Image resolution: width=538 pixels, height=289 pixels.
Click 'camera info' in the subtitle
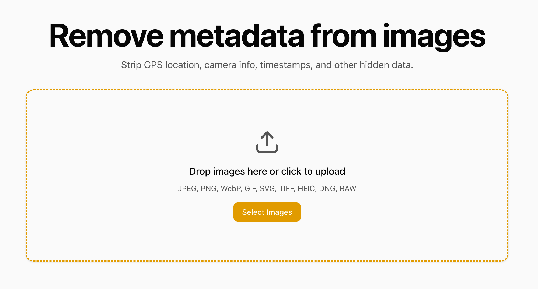pyautogui.click(x=229, y=65)
